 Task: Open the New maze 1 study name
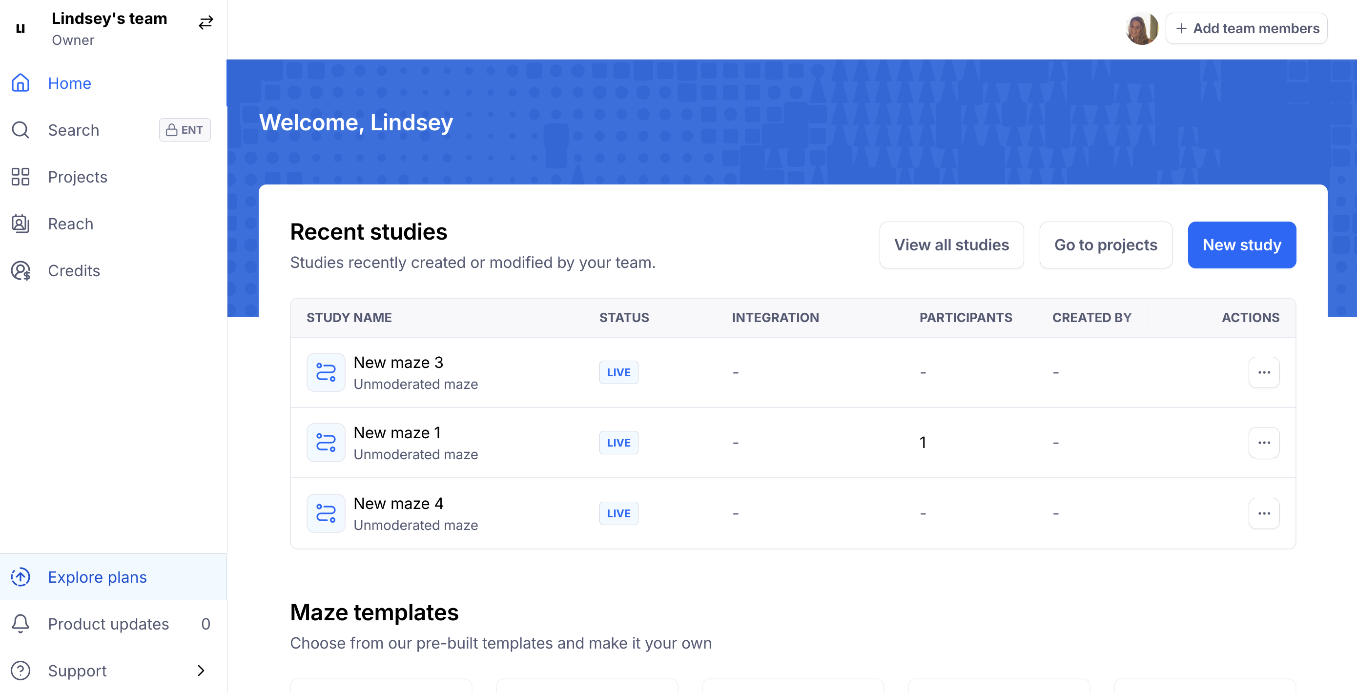click(x=397, y=433)
